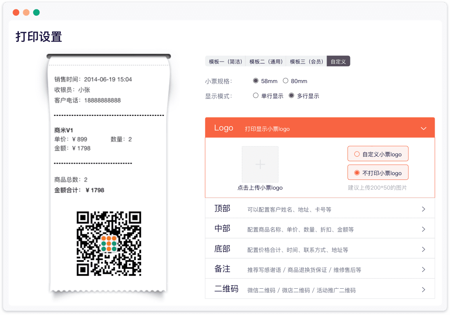
Task: Open the 自定义 template tab
Action: tap(338, 61)
